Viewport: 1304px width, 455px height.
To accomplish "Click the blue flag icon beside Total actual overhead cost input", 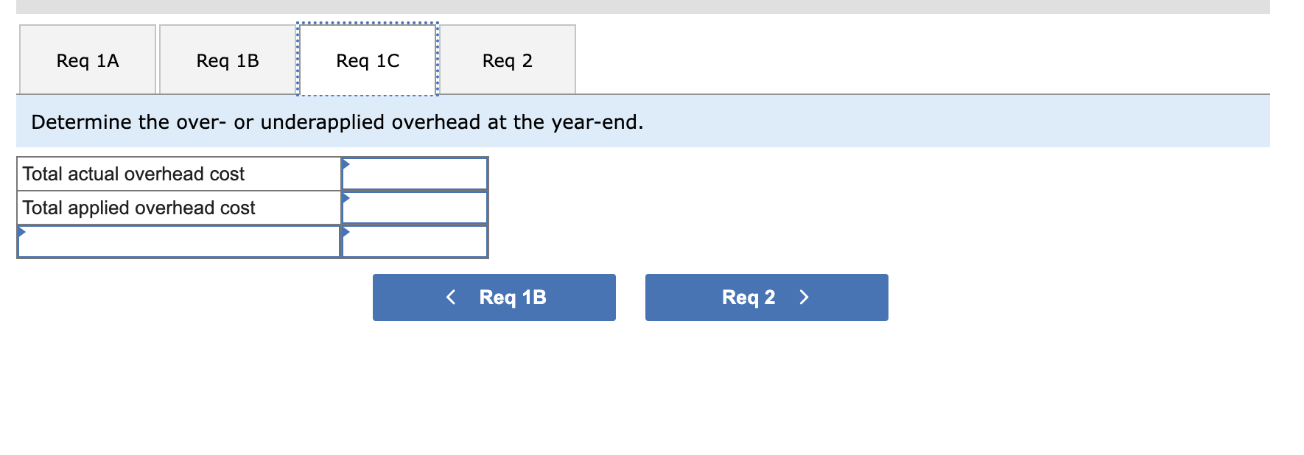I will click(x=346, y=163).
